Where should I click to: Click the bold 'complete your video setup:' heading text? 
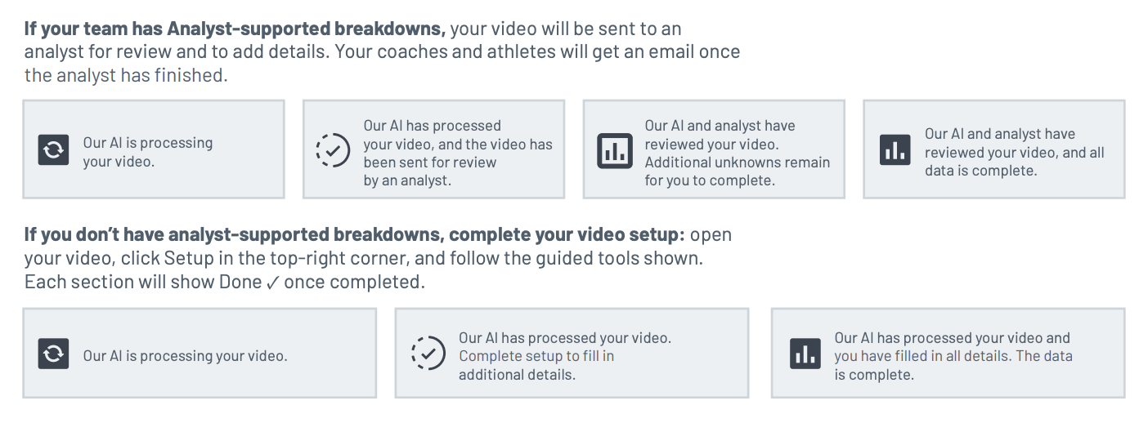coord(567,234)
